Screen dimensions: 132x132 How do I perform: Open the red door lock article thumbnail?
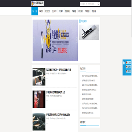tap(39, 99)
